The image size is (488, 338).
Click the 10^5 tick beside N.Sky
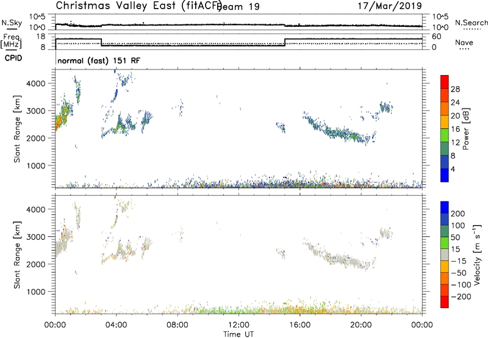[37, 16]
